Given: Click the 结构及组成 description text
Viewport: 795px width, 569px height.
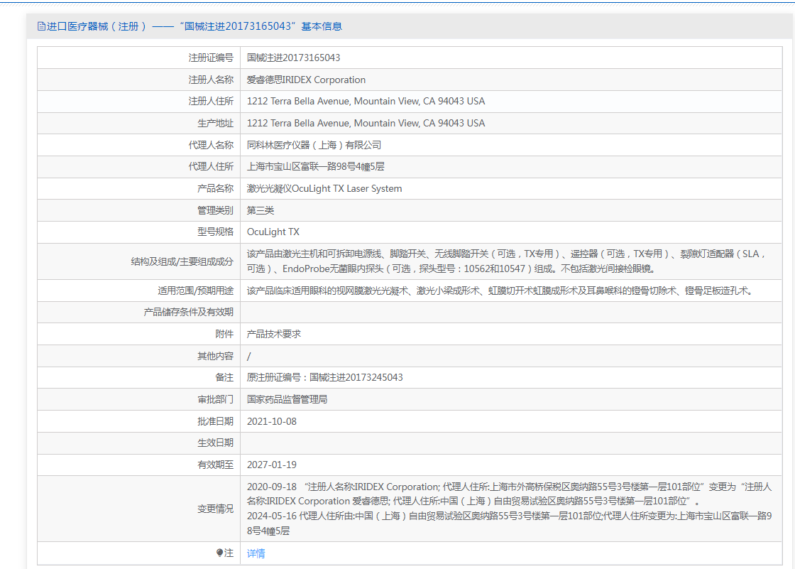Looking at the screenshot, I should coord(508,261).
